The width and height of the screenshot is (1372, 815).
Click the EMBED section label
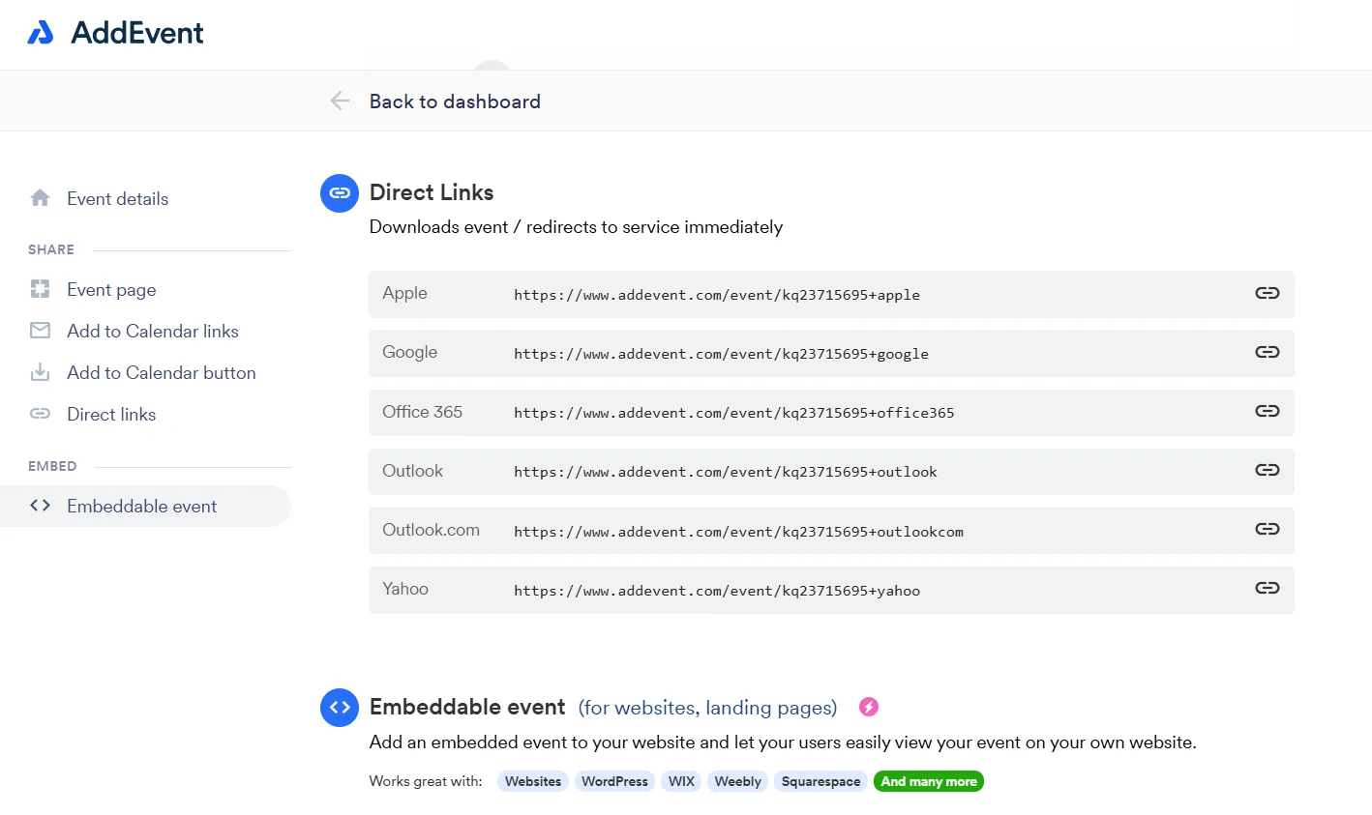click(52, 466)
